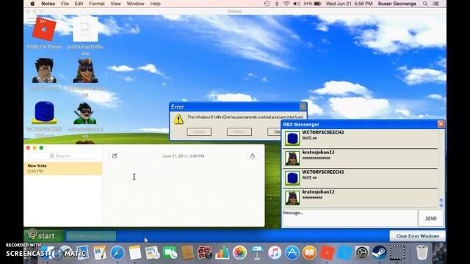Open iTunes from the dock
Viewport: 470px width, 264px height.
tap(275, 252)
